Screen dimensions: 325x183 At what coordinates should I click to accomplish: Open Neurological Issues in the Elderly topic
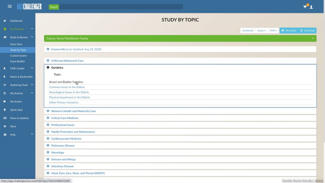coord(69,92)
